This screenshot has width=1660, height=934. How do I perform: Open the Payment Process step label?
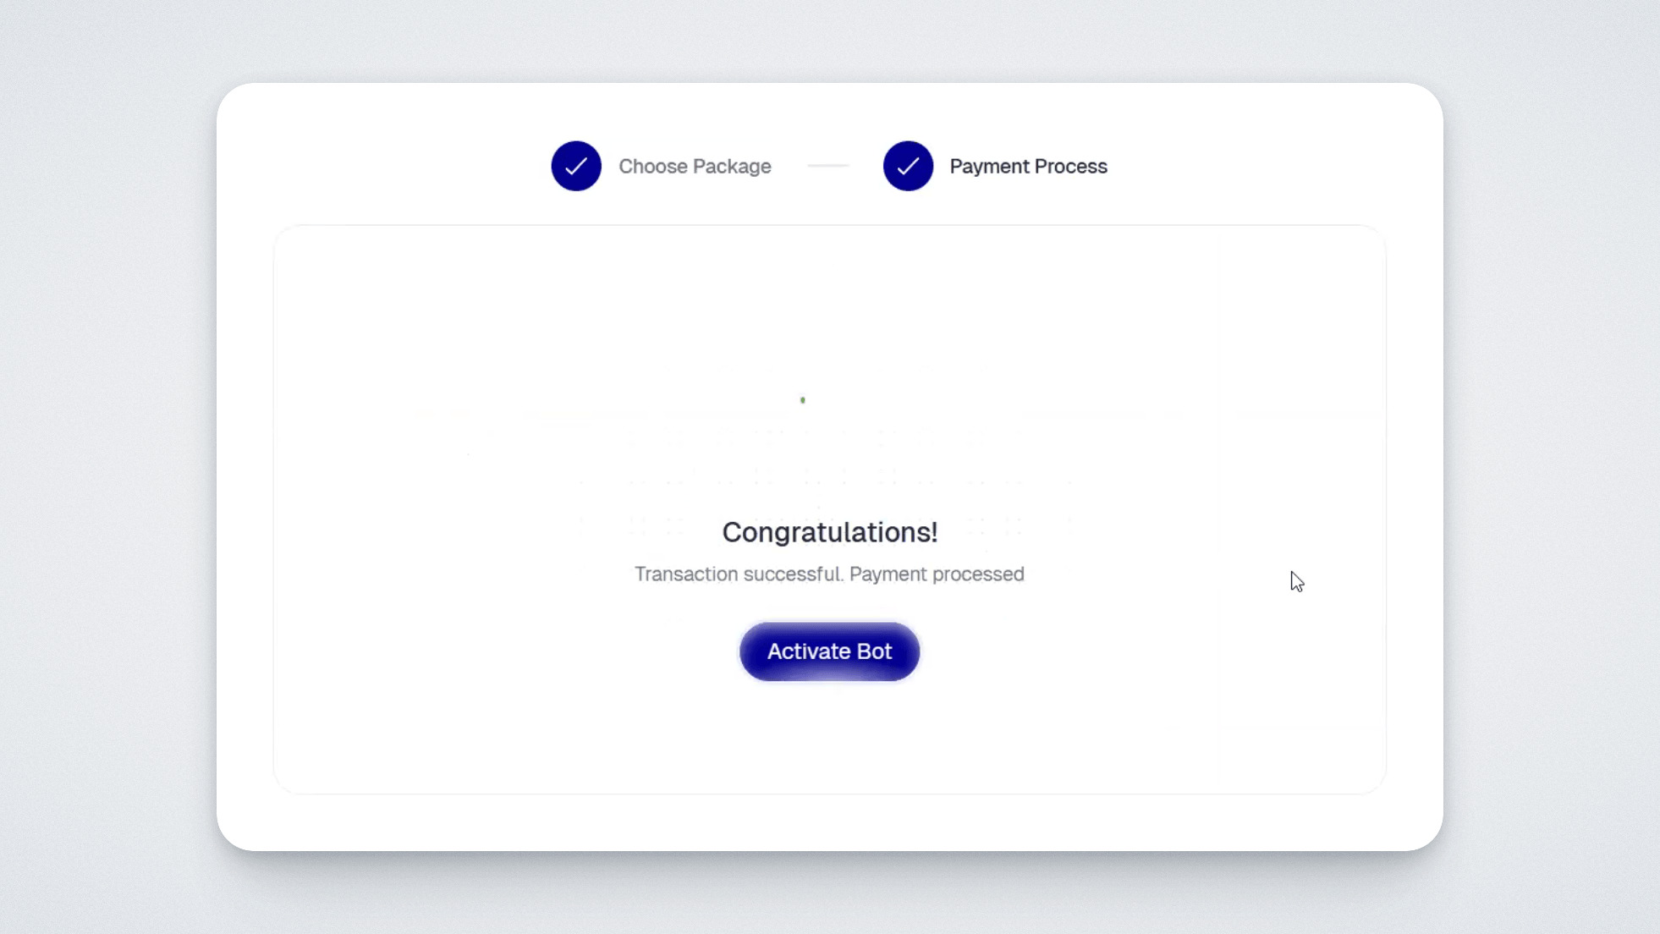pos(1028,167)
